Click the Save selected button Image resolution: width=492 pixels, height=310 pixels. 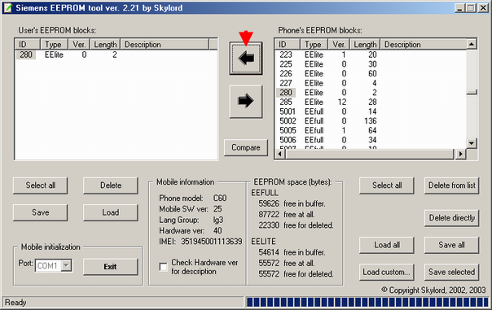[451, 272]
